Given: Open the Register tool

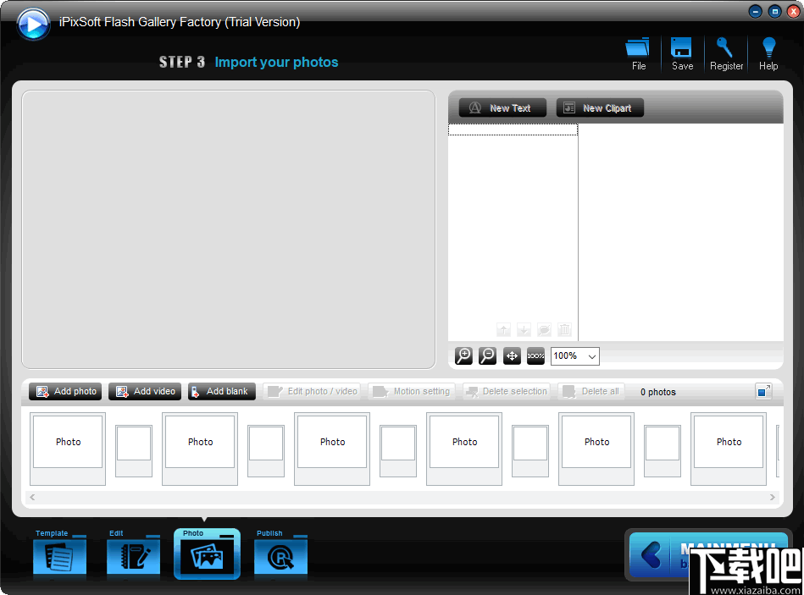Looking at the screenshot, I should [x=726, y=52].
